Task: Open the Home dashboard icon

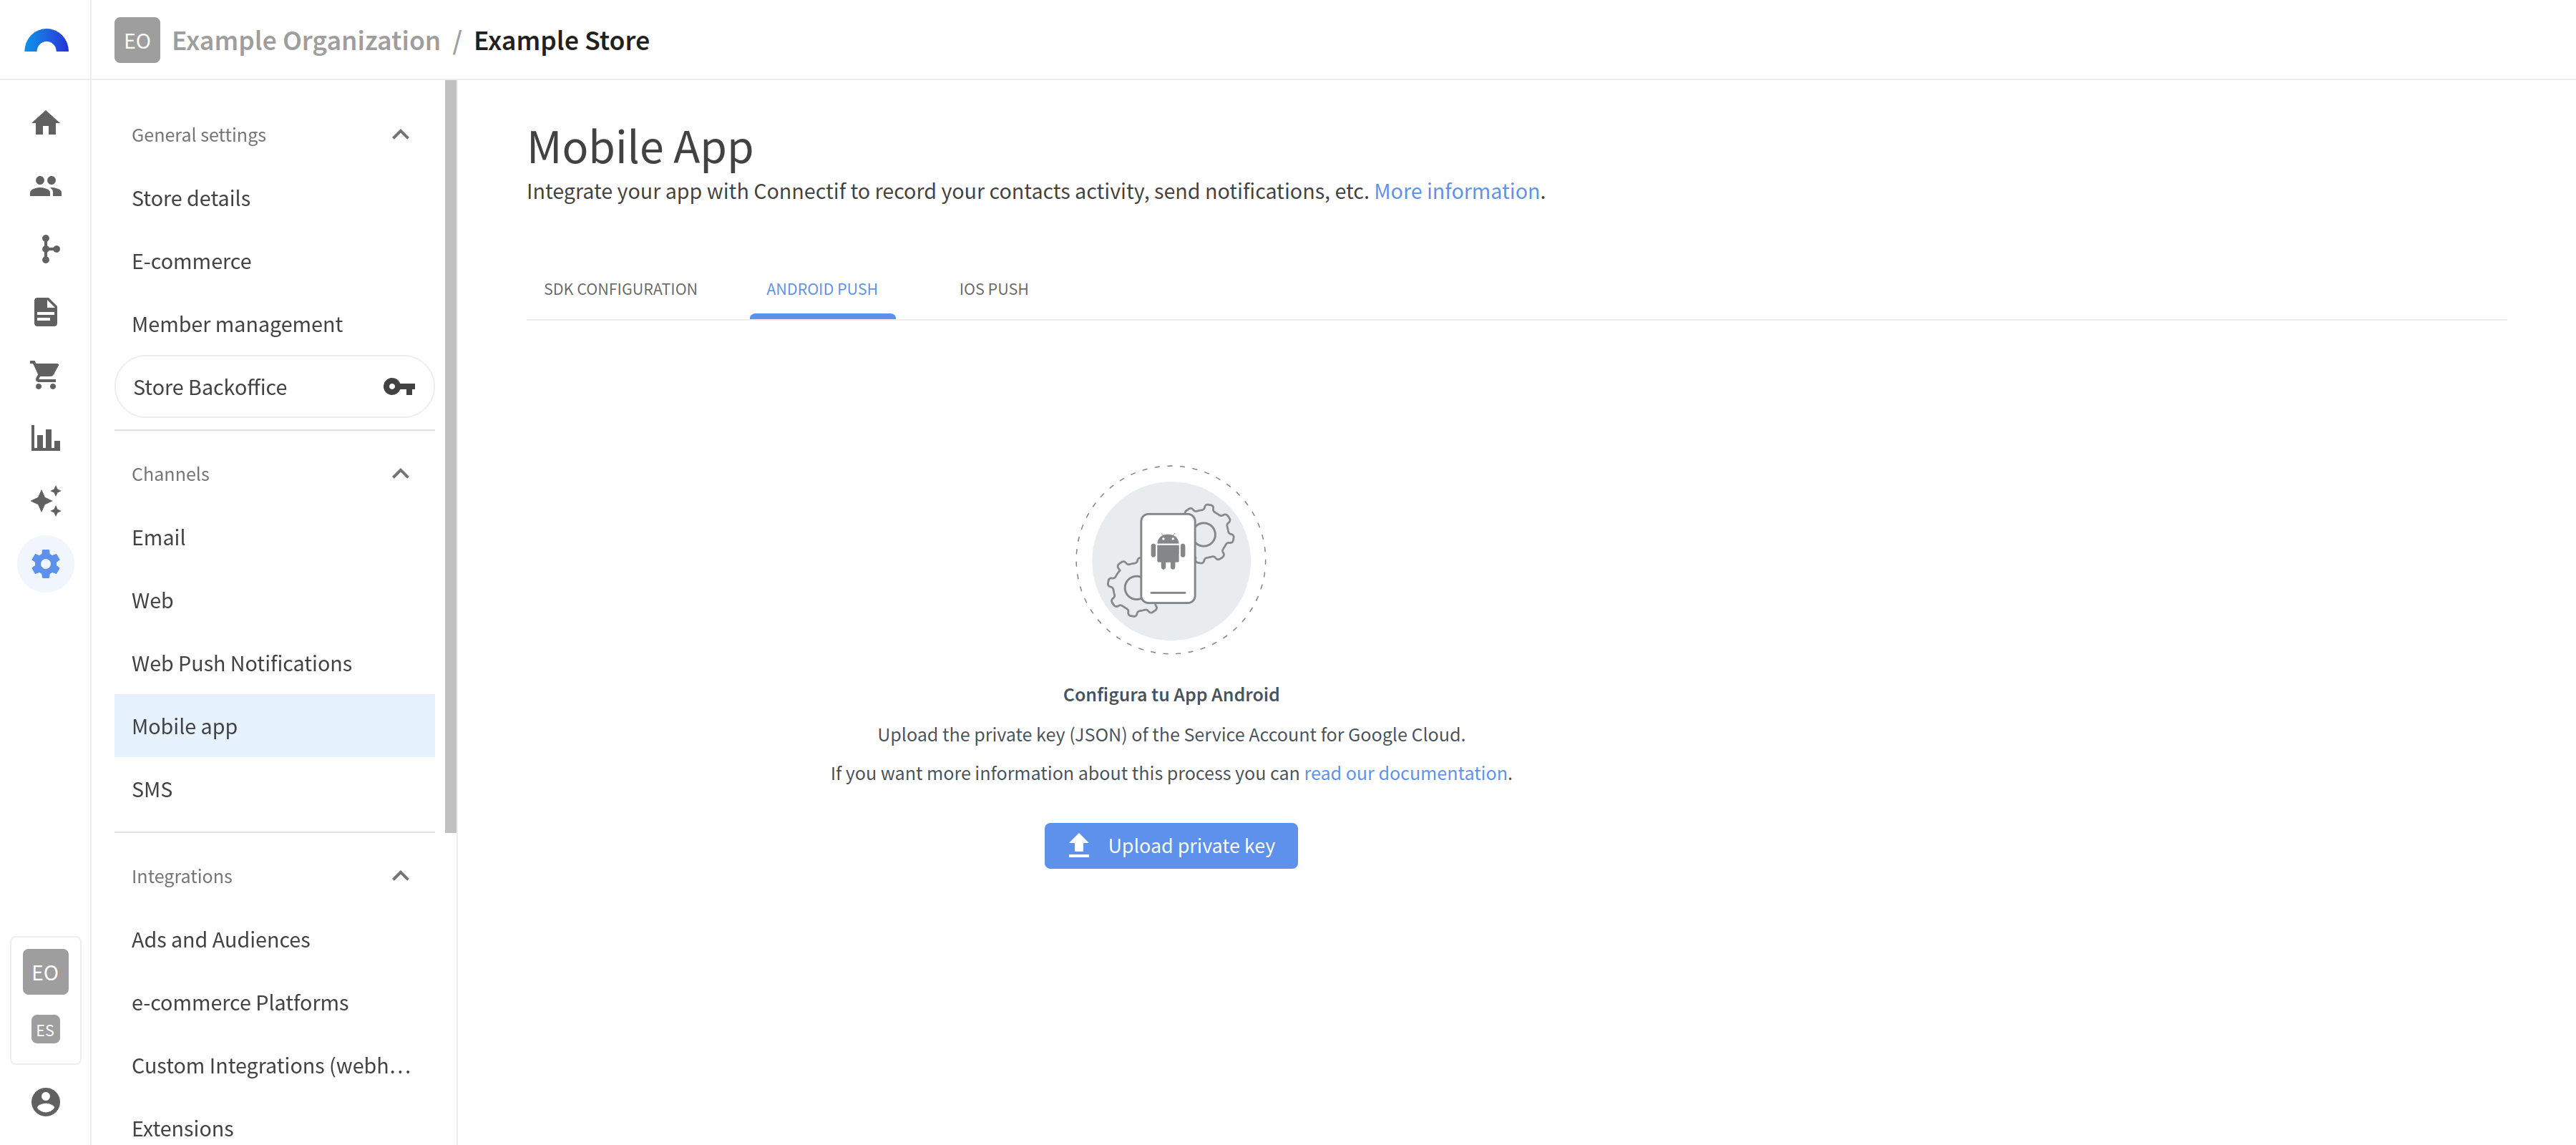Action: coord(46,123)
